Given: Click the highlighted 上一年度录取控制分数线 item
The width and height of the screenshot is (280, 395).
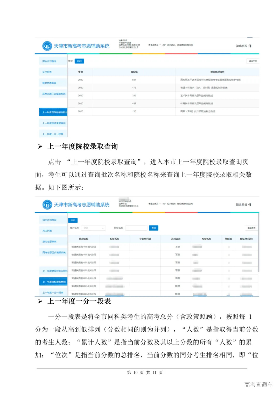Looking at the screenshot, I should (53, 112).
